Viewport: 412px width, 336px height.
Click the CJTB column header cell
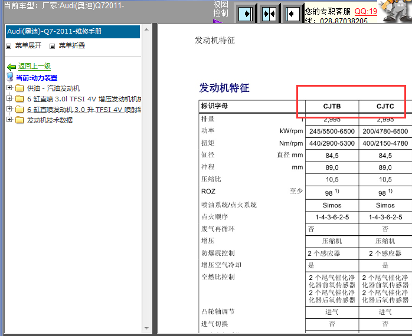(331, 107)
